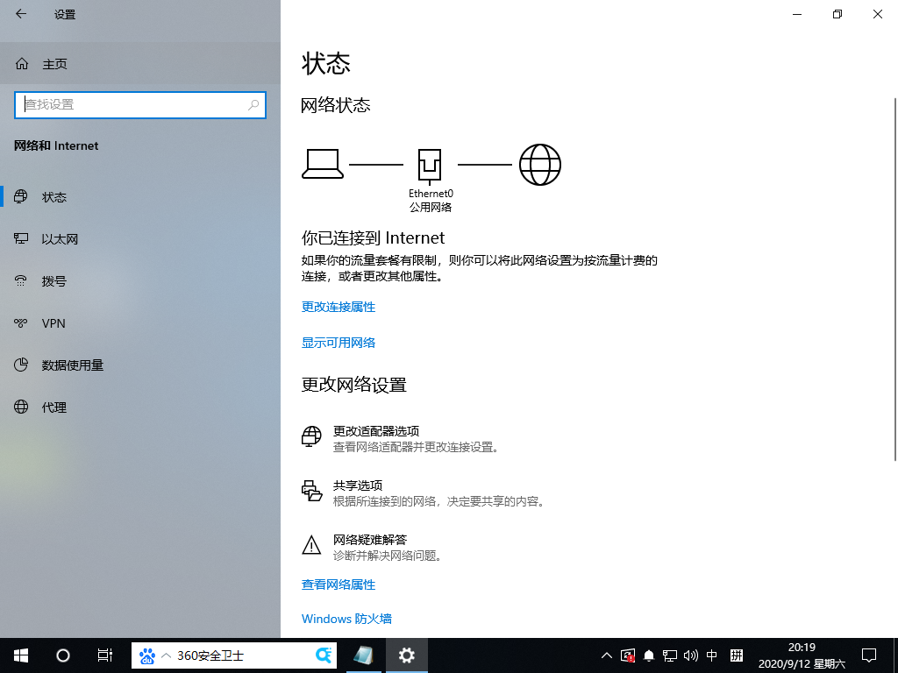Go back using the settings back arrow
Screen dimensions: 898x673
click(x=19, y=14)
